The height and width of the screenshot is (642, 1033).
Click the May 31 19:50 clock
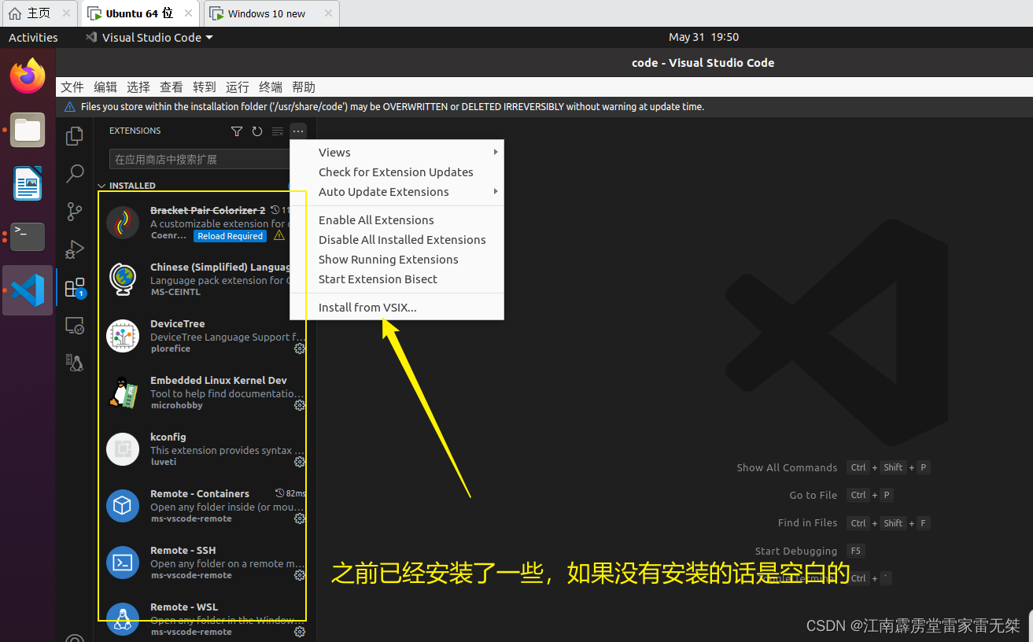click(x=703, y=37)
